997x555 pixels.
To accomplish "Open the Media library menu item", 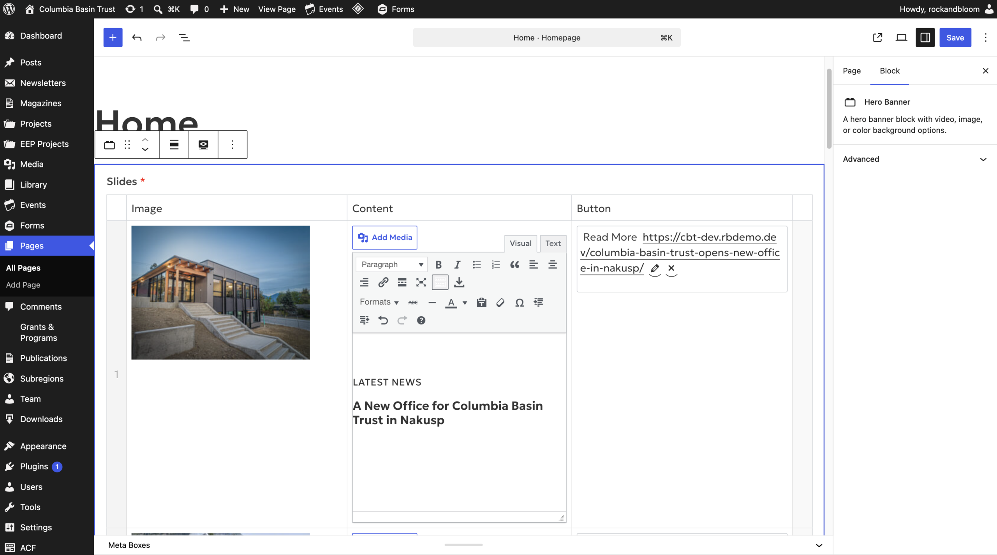I will click(x=47, y=164).
